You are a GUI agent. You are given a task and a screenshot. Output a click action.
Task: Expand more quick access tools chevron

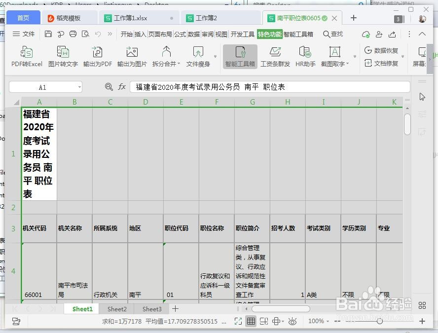(x=110, y=34)
